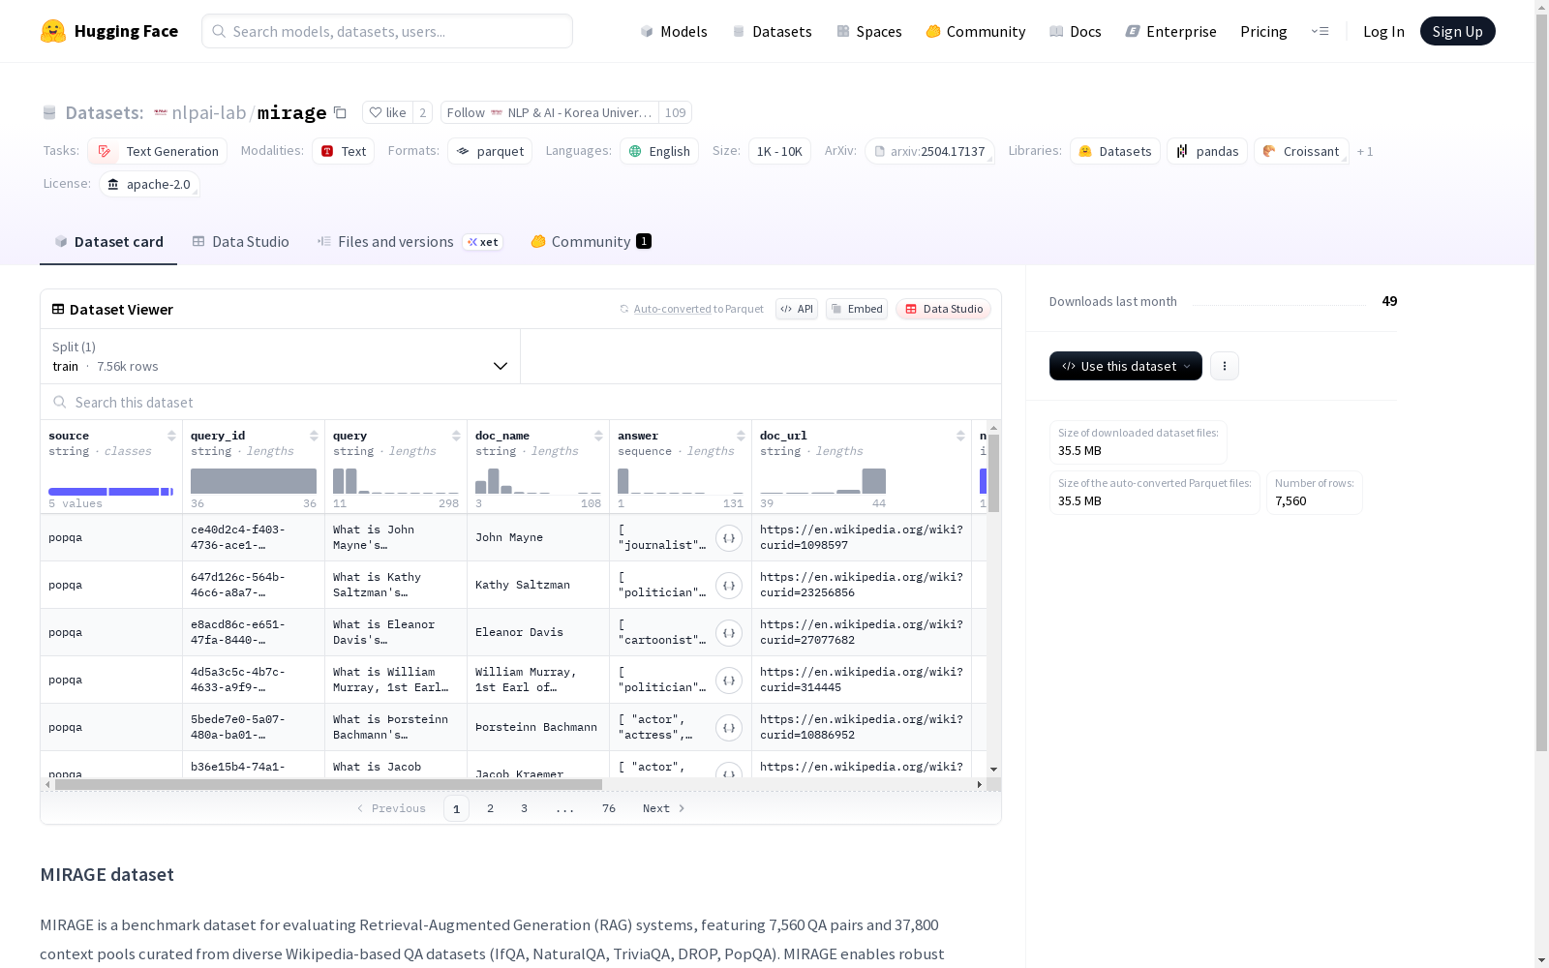Image resolution: width=1549 pixels, height=968 pixels.
Task: Follow NLP & AI - Korea University
Action: click(550, 112)
